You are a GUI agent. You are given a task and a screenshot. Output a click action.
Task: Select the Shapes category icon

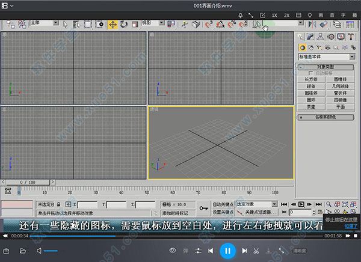point(311,47)
